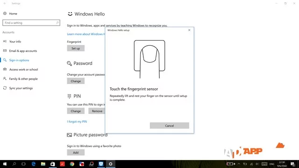Open the Windows Start menu
The height and width of the screenshot is (168, 299).
[x=5, y=164]
